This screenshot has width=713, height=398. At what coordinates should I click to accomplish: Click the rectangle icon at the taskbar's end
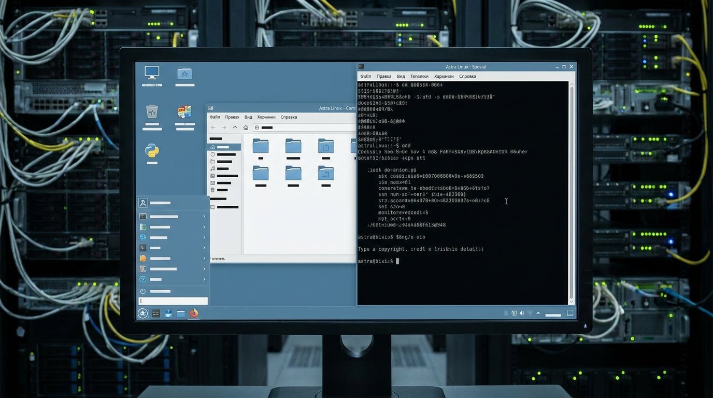pos(570,313)
